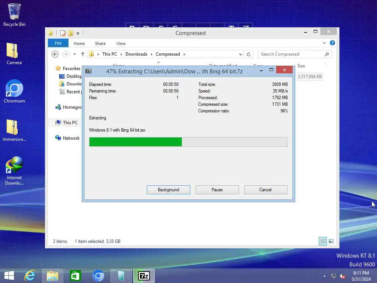The width and height of the screenshot is (377, 283).
Task: Cancel the 7-Zip extraction
Action: (x=265, y=190)
